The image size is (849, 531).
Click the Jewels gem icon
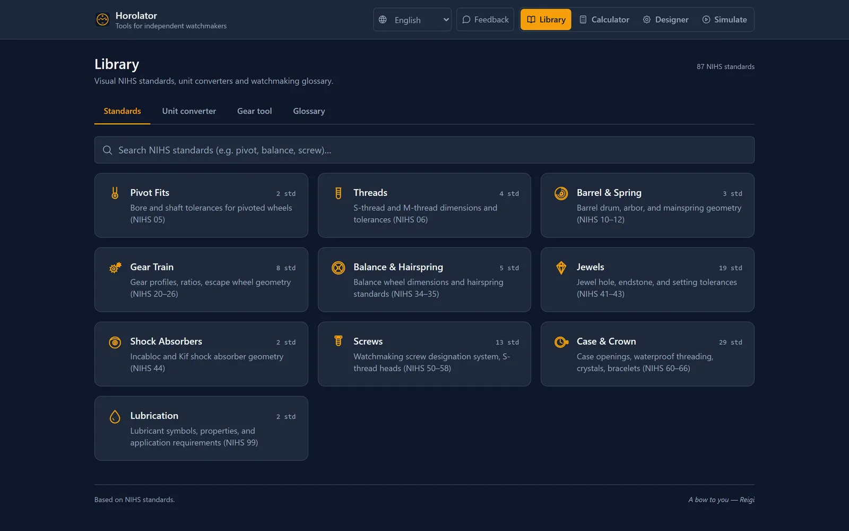(x=561, y=268)
